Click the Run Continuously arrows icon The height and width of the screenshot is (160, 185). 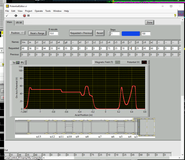16,16
